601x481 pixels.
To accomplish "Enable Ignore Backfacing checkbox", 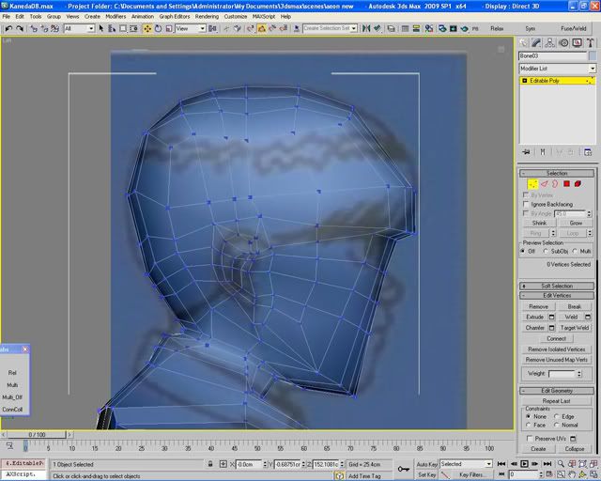I will tap(526, 204).
